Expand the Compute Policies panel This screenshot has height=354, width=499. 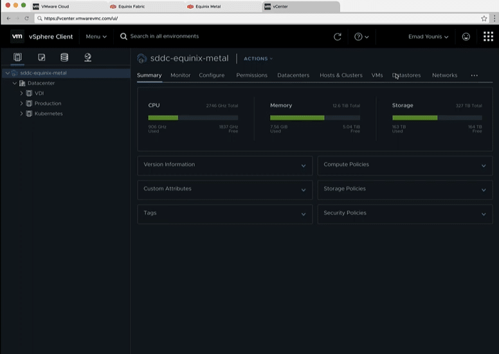click(x=484, y=165)
